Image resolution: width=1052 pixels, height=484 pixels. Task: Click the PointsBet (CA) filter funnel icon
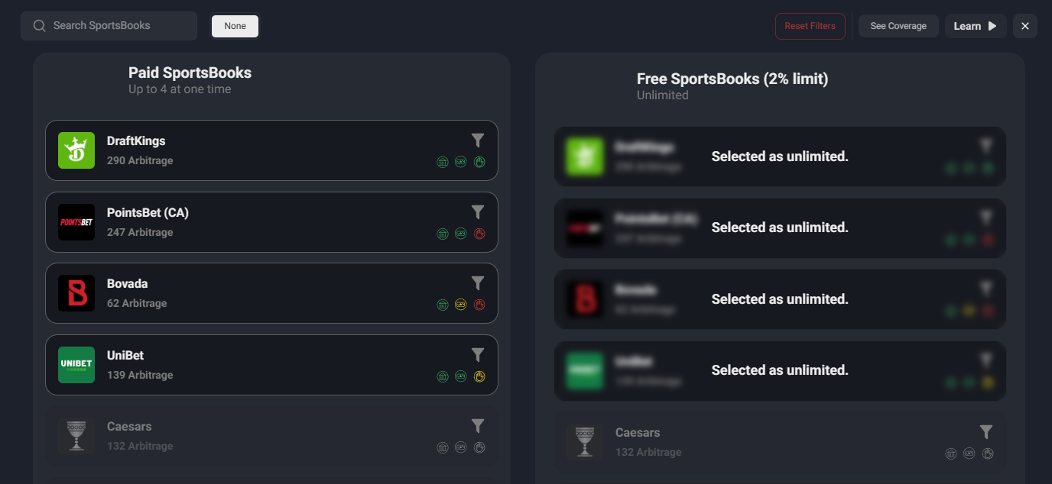(x=478, y=212)
